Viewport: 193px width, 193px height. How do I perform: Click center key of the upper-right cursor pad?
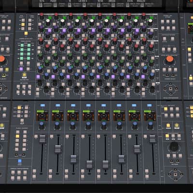point(171,88)
